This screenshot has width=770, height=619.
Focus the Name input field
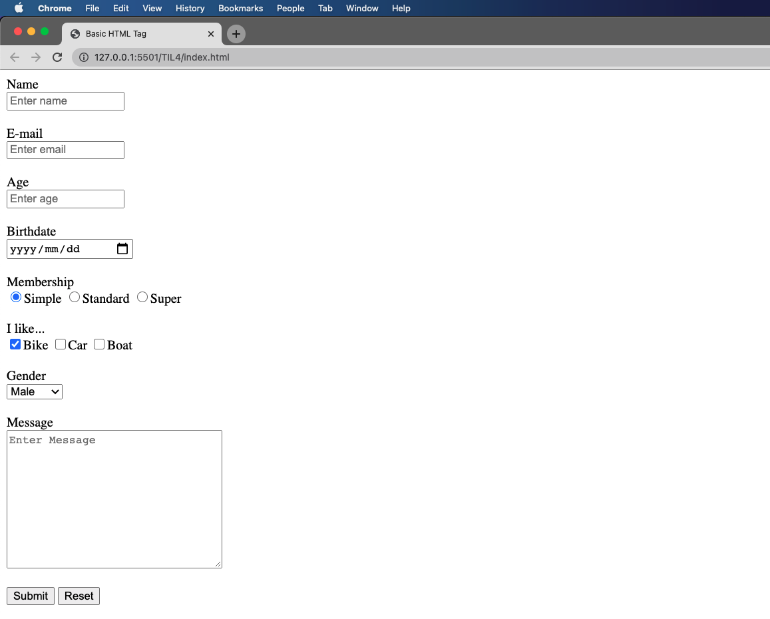point(65,101)
